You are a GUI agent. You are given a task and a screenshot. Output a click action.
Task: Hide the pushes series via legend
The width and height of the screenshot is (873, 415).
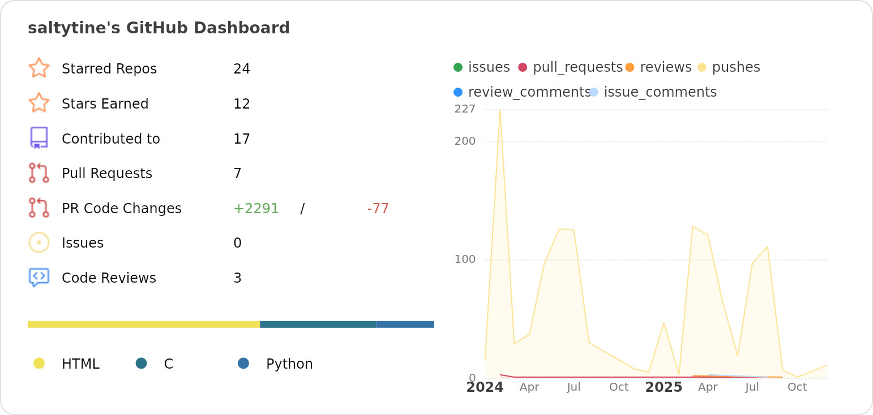click(x=729, y=67)
